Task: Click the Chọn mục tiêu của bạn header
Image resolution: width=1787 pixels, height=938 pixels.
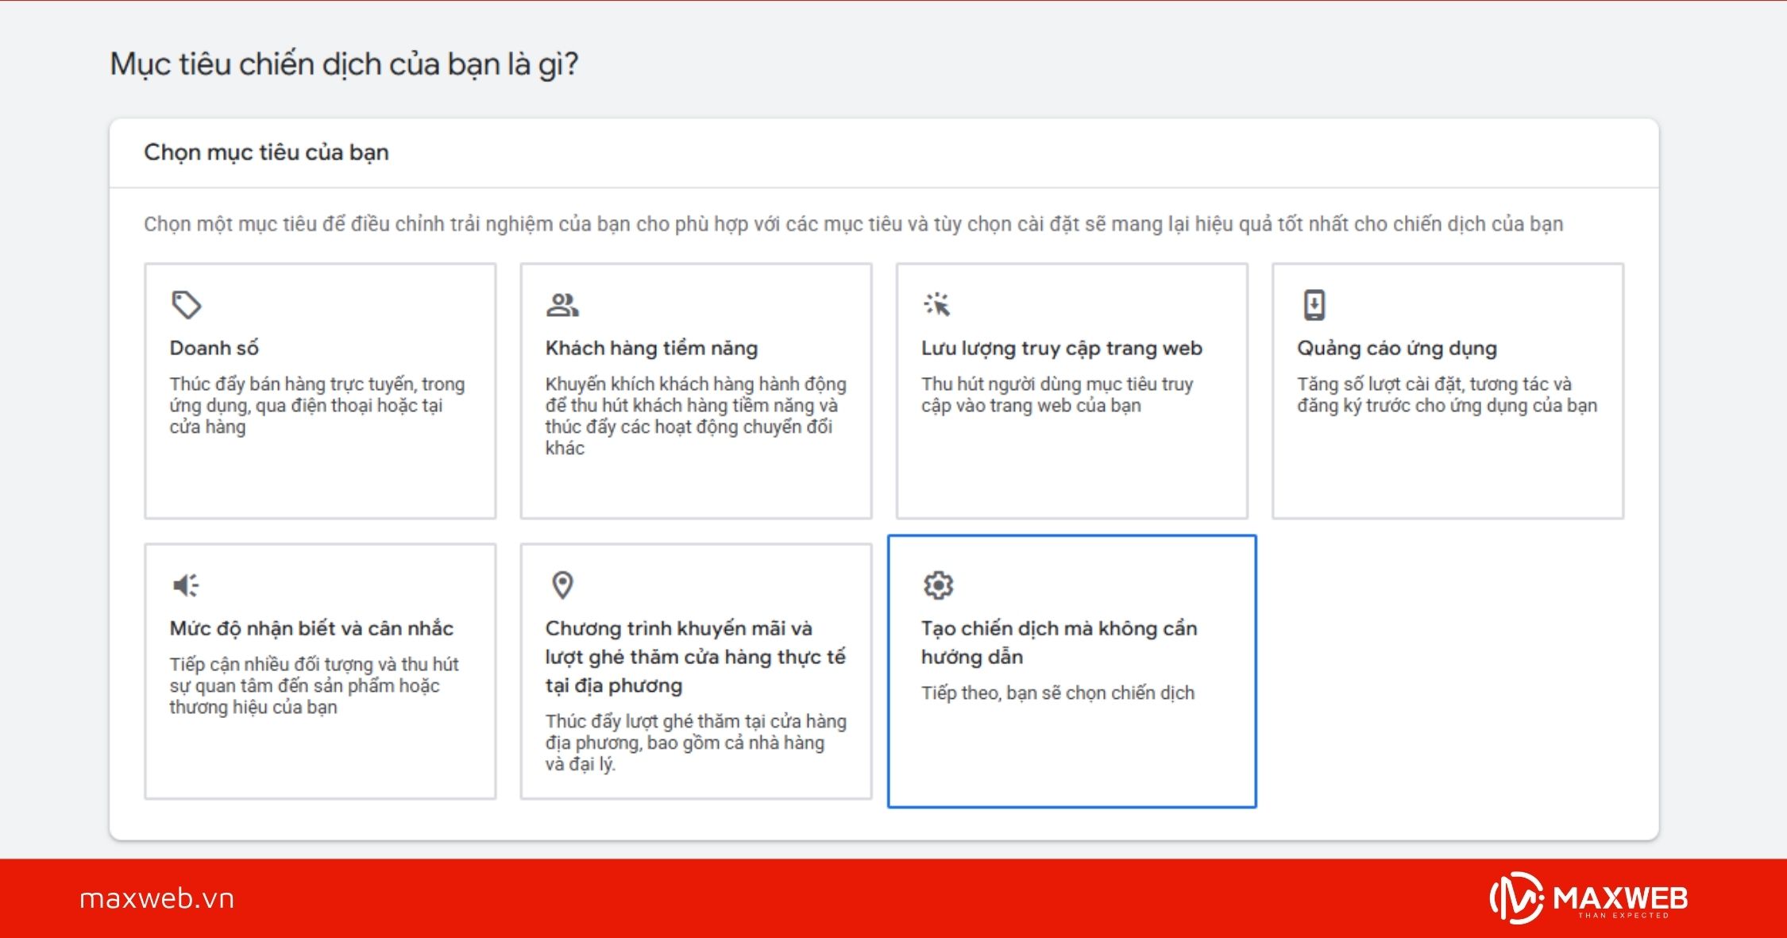Action: point(266,152)
